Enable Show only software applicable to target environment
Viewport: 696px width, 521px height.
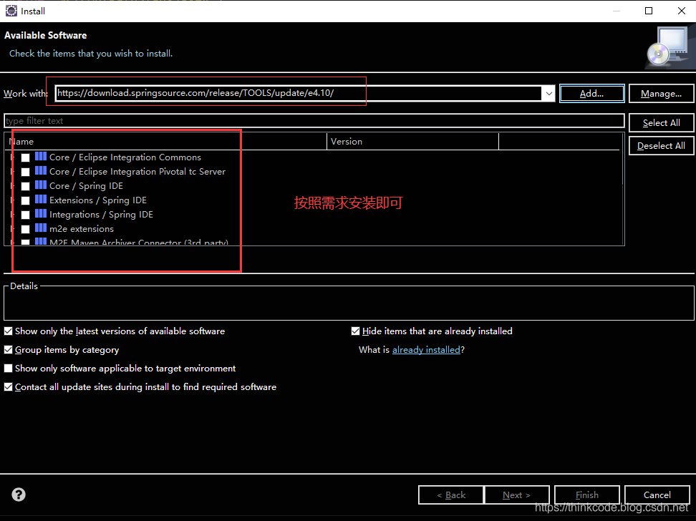click(x=8, y=369)
